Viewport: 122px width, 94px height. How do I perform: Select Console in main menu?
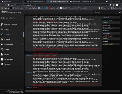pyautogui.click(x=12, y=34)
